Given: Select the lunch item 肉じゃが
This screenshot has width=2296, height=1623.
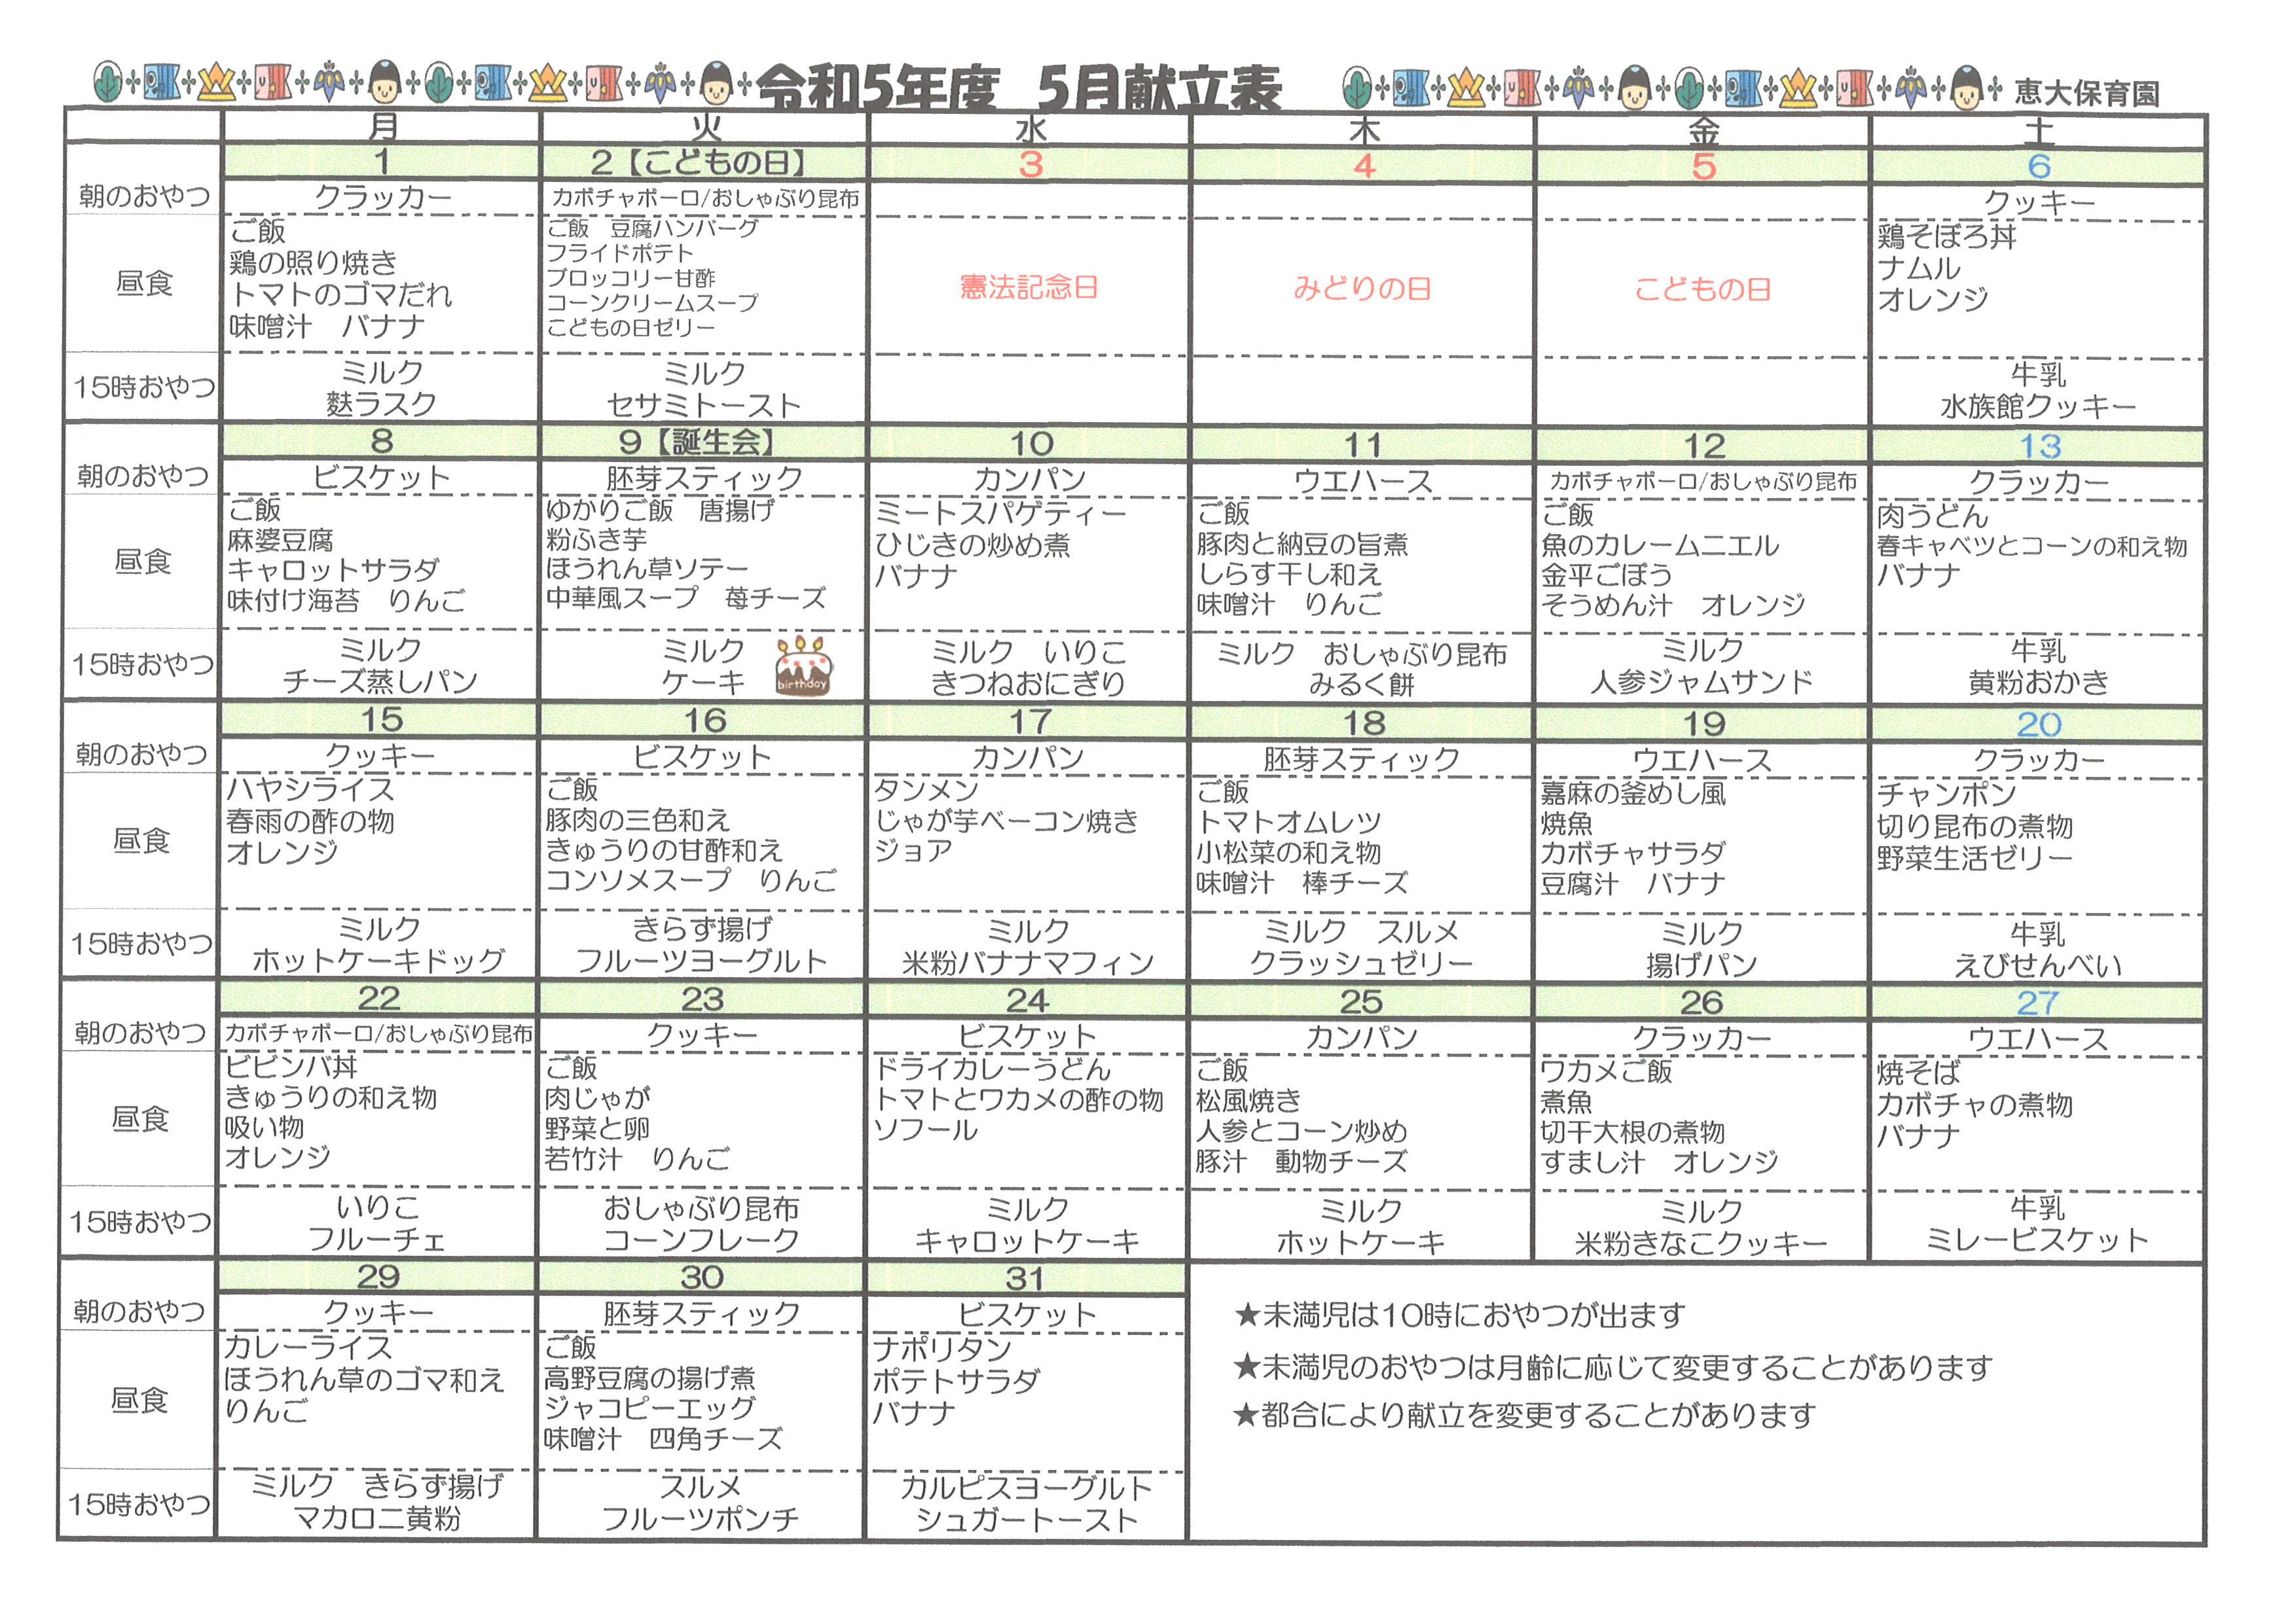Looking at the screenshot, I should coord(597,1099).
